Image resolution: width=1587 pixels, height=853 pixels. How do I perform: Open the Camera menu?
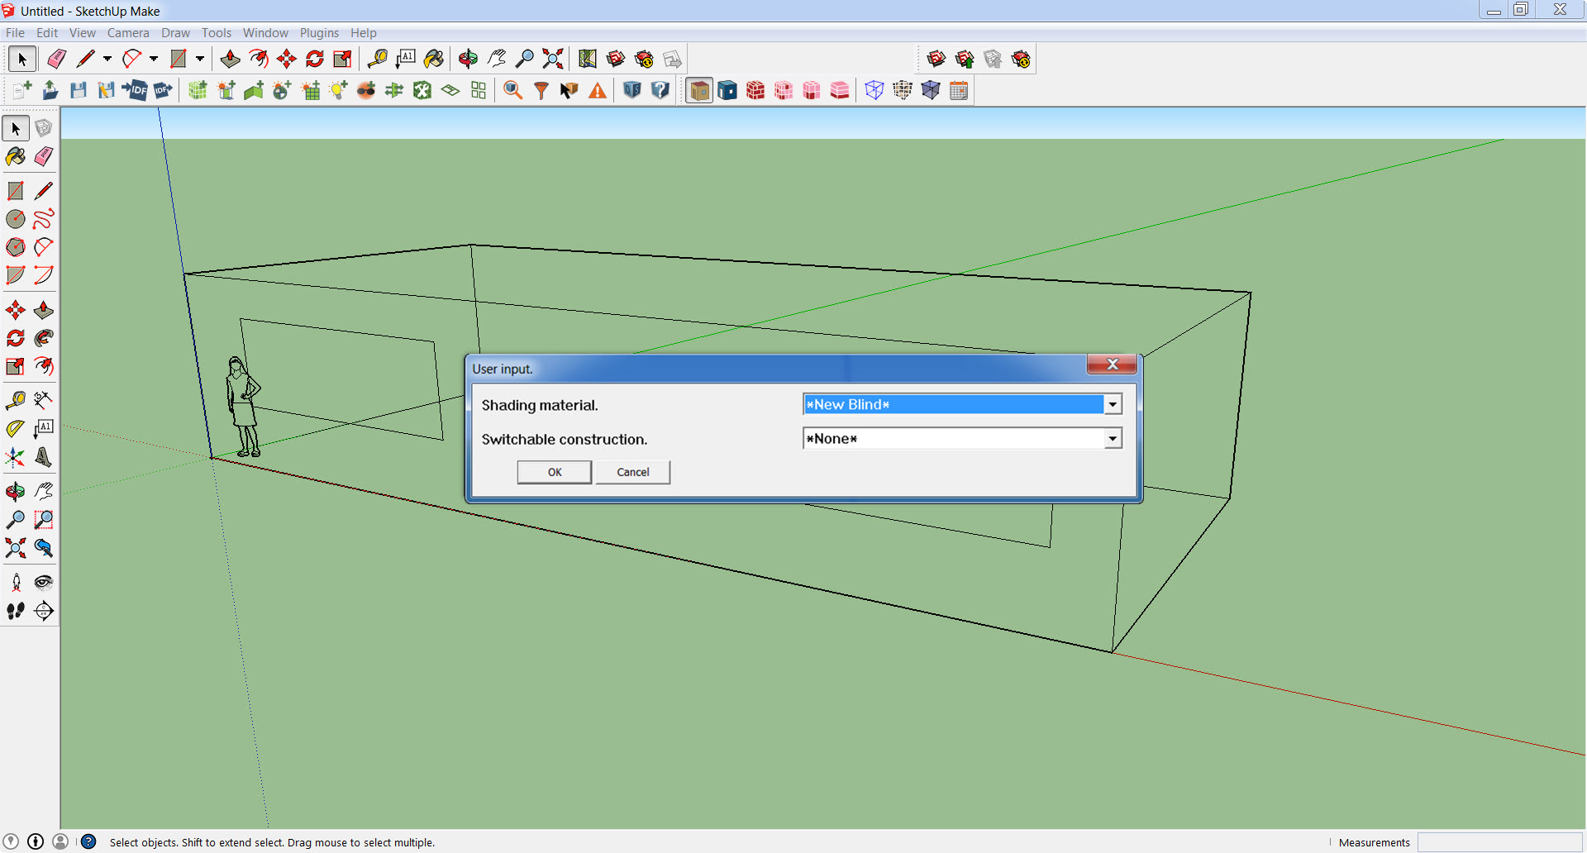(x=128, y=33)
